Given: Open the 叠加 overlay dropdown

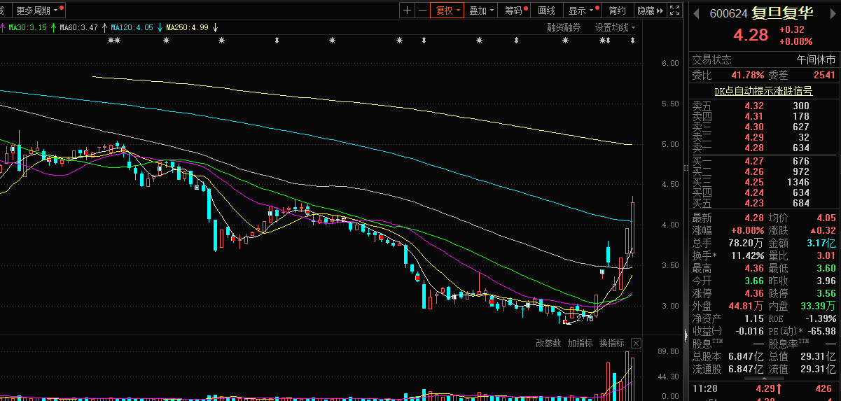Looking at the screenshot, I should (481, 10).
